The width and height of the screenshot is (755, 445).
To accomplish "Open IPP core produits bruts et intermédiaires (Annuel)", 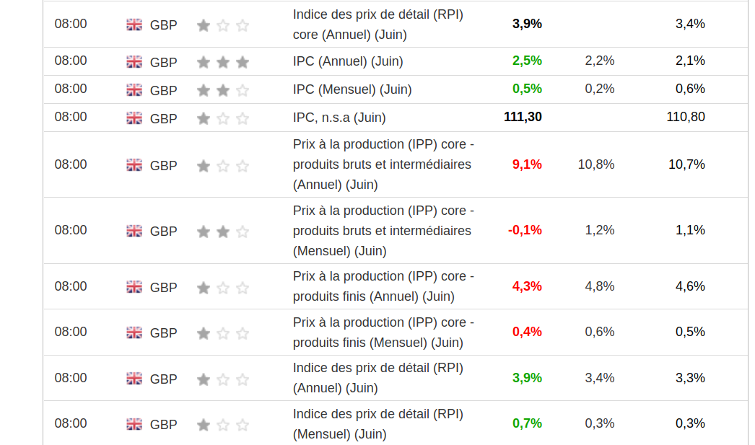I will 383,164.
